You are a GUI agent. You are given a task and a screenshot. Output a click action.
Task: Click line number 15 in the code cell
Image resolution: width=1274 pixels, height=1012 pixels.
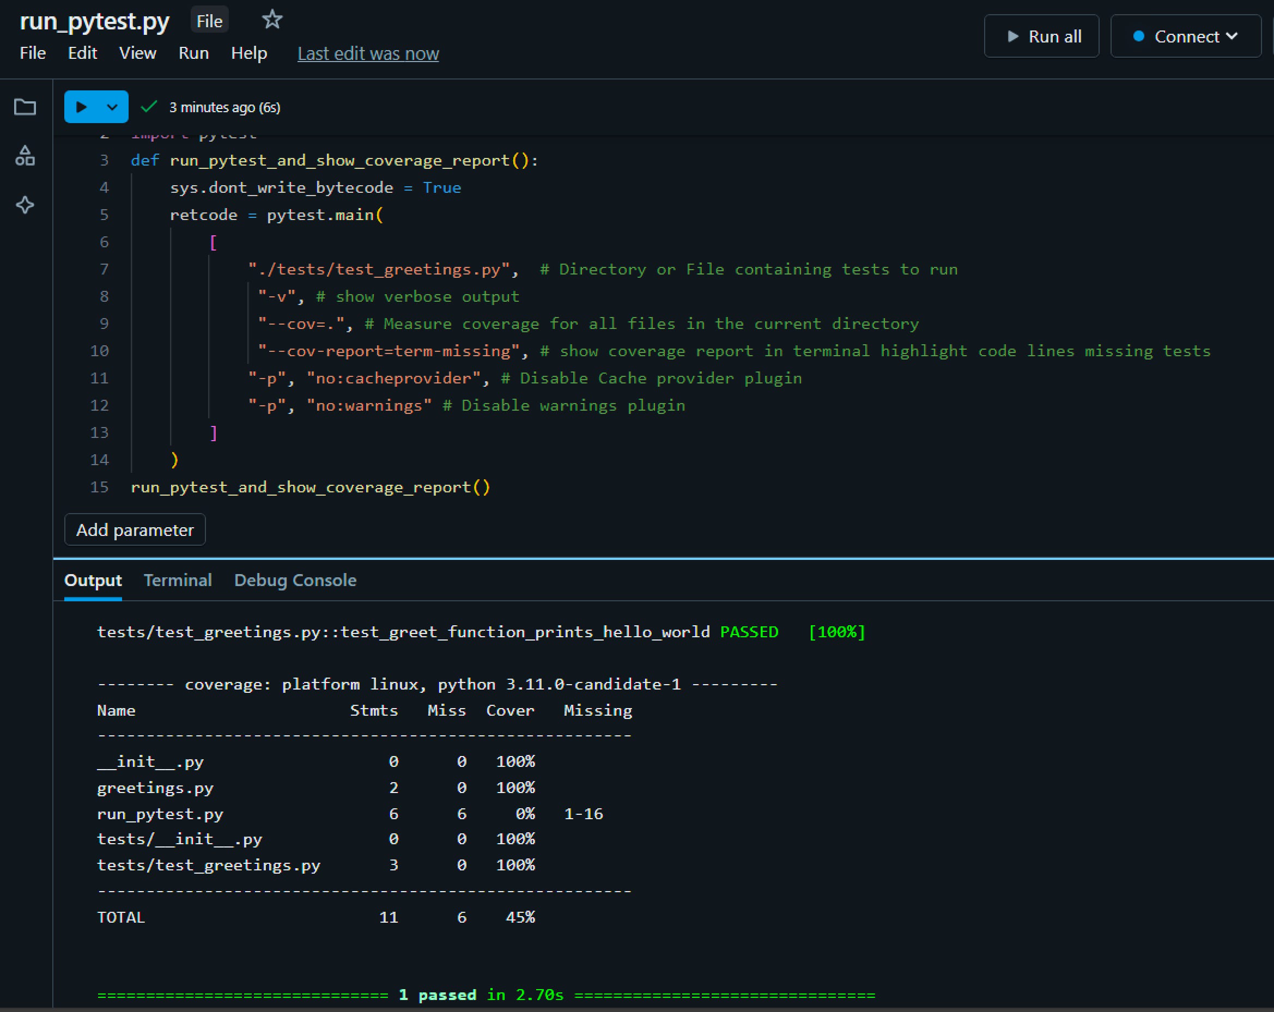99,487
